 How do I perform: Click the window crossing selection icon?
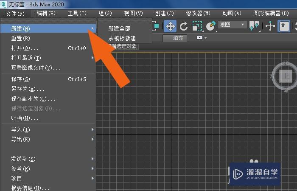point(155,26)
